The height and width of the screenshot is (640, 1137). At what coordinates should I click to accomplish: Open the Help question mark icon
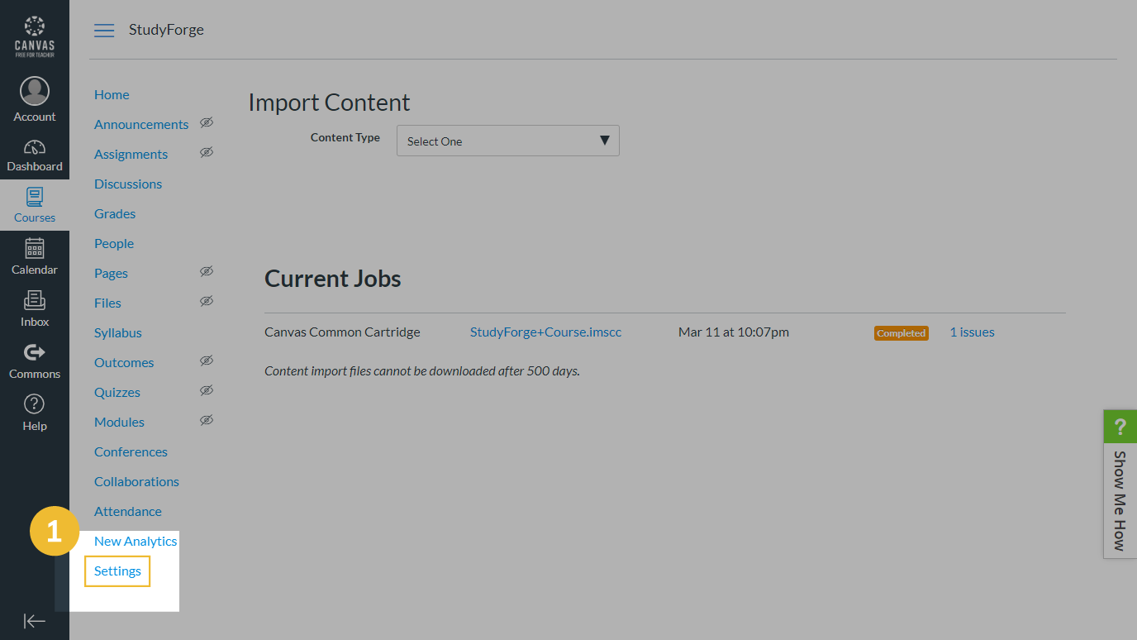click(35, 404)
